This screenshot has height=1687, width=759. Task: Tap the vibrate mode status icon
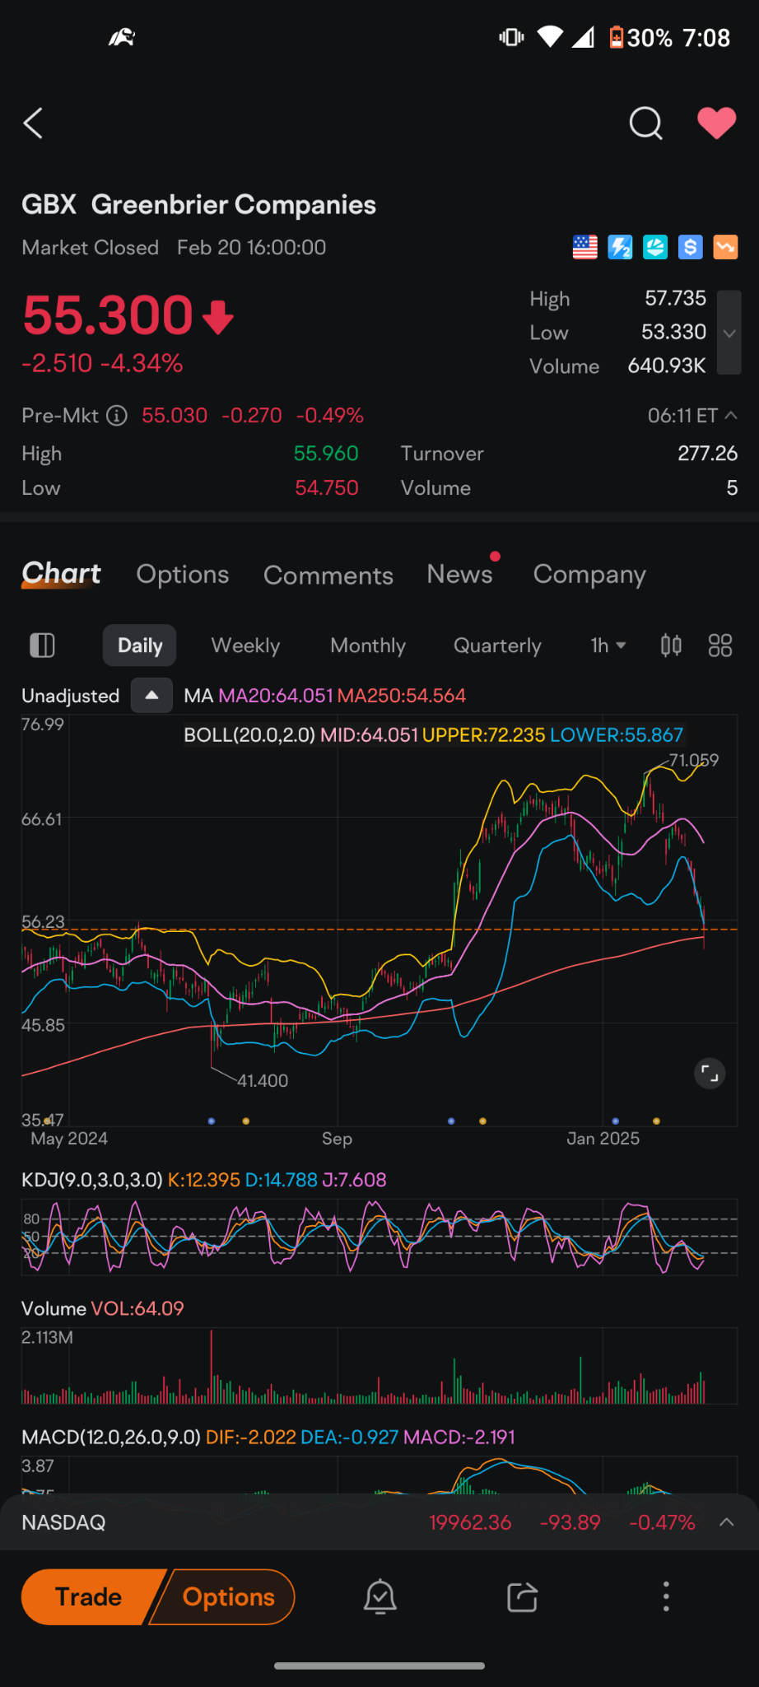coord(511,37)
